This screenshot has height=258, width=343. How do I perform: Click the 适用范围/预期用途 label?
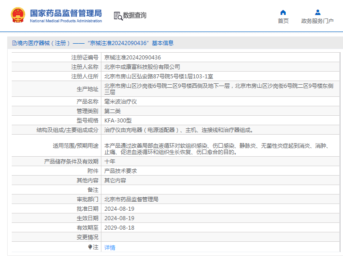pyautogui.click(x=76, y=146)
